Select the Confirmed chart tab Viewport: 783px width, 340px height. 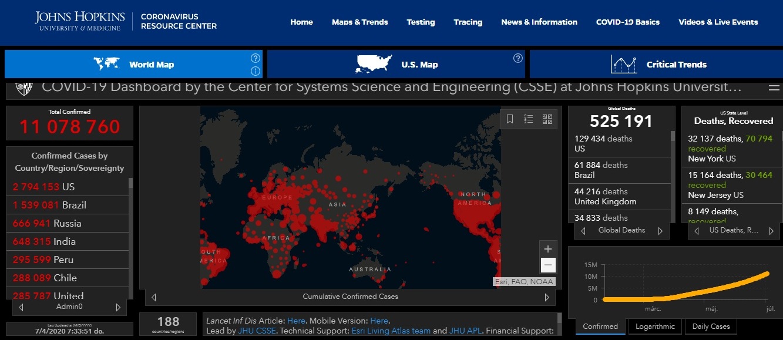tap(600, 326)
